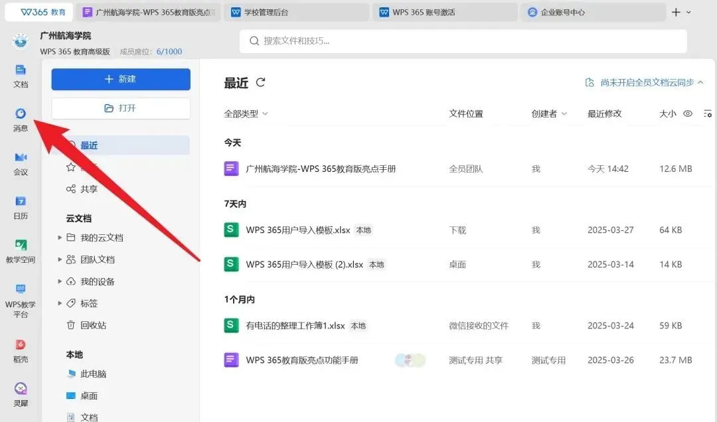The width and height of the screenshot is (717, 422).
Task: Click the 文件位置 column header
Action: click(x=466, y=113)
